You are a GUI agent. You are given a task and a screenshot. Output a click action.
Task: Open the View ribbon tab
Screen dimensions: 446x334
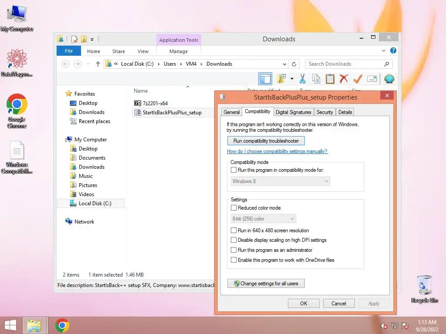(143, 51)
